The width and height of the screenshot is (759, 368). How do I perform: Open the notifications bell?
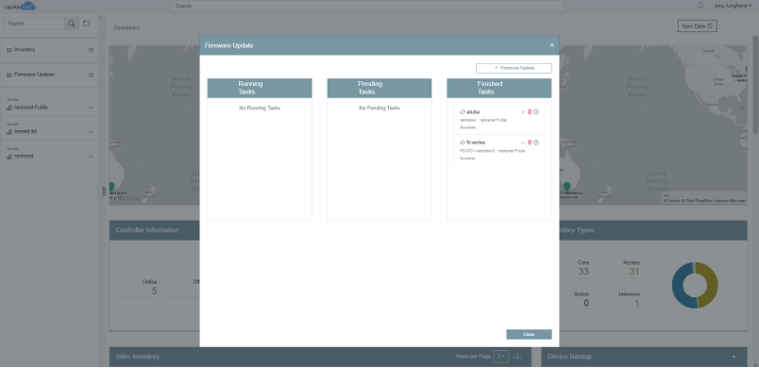[x=700, y=6]
